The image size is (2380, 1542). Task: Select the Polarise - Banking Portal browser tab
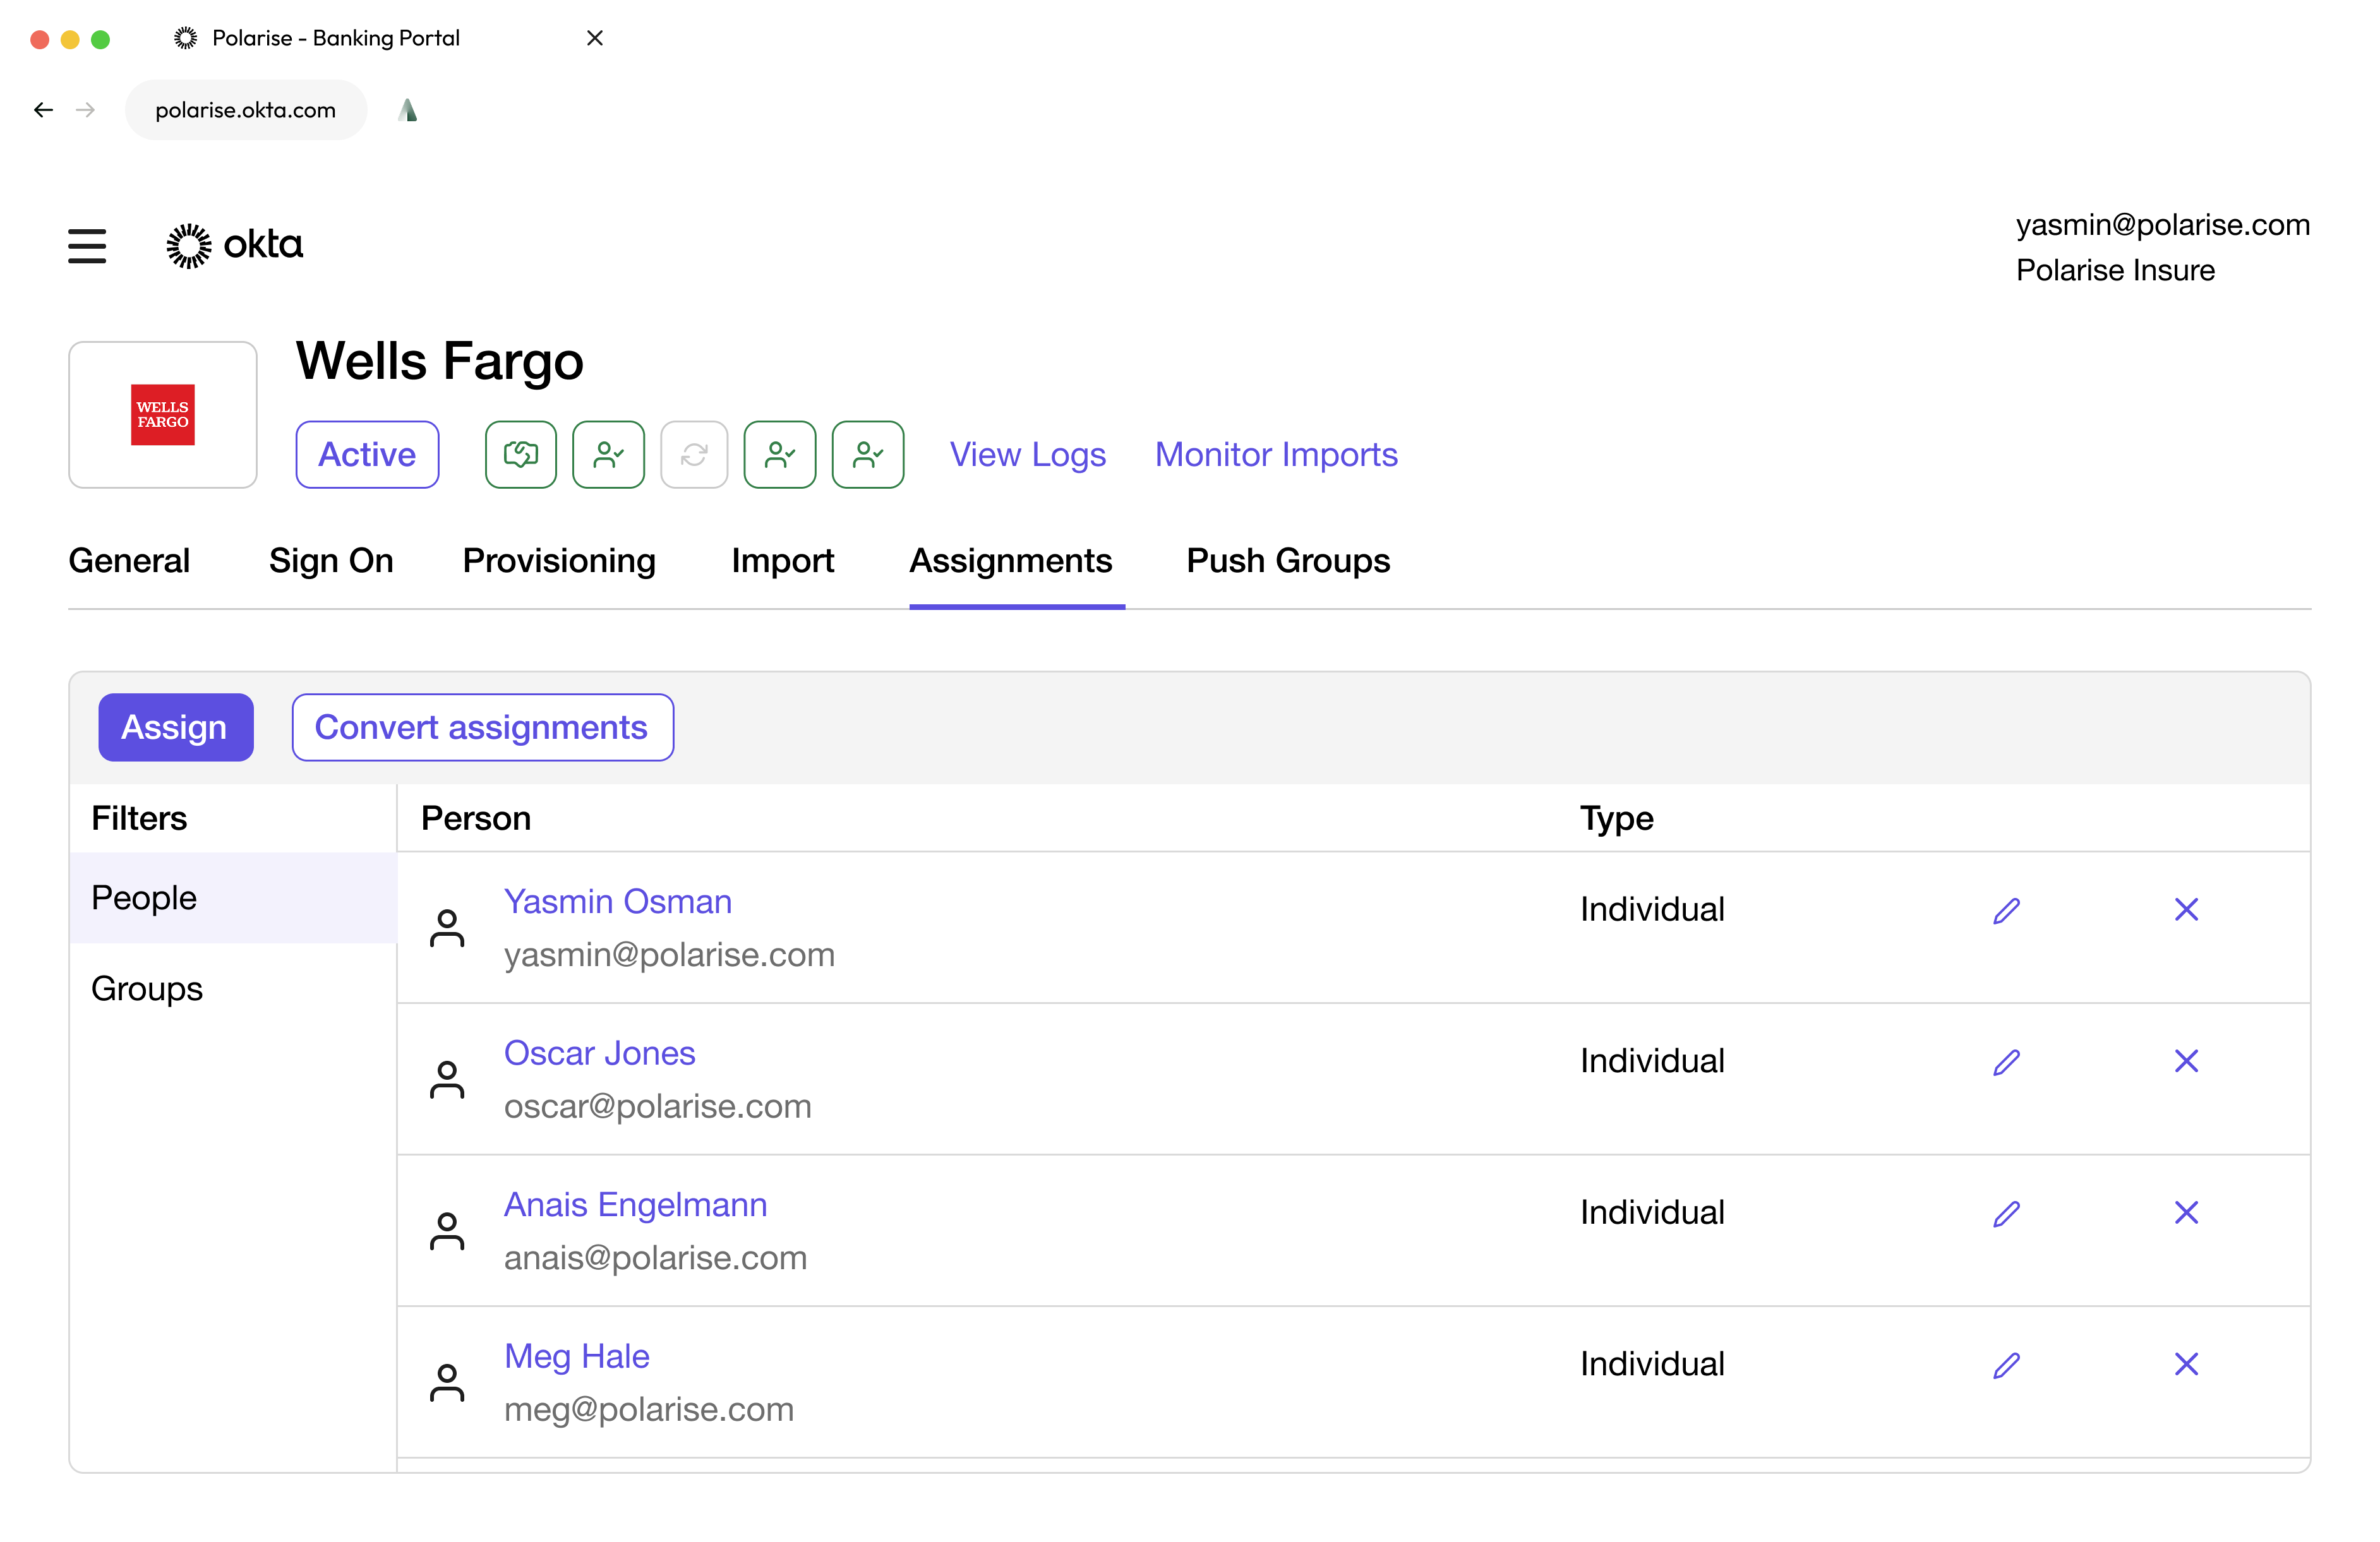(335, 38)
